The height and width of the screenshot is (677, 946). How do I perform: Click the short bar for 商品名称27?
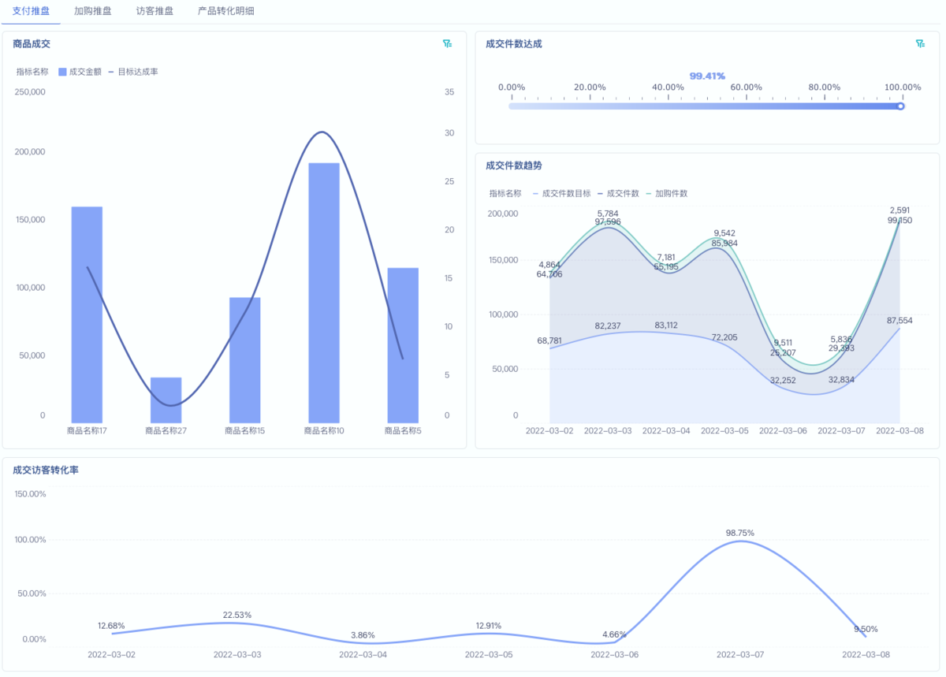166,400
